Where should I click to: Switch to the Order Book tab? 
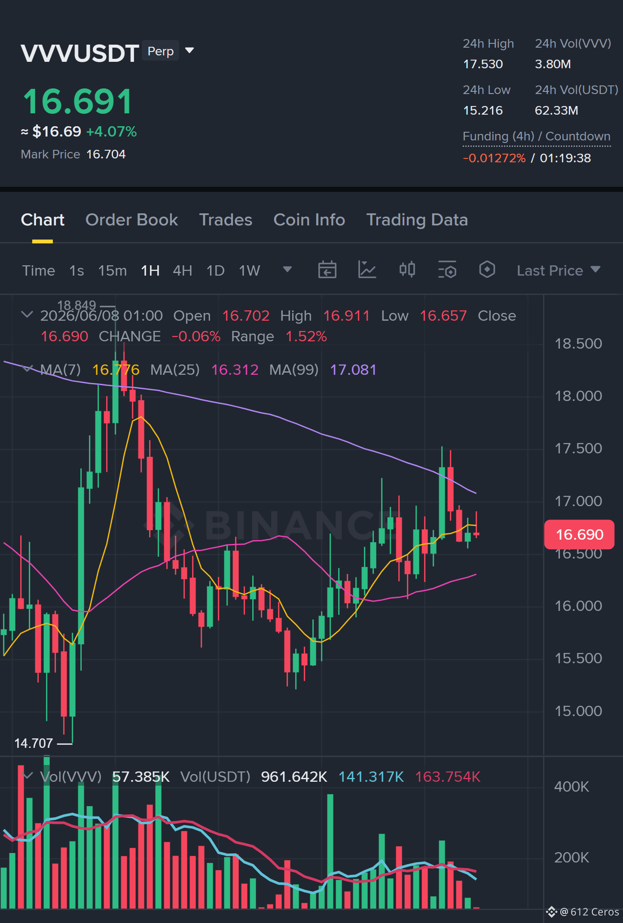click(x=131, y=220)
